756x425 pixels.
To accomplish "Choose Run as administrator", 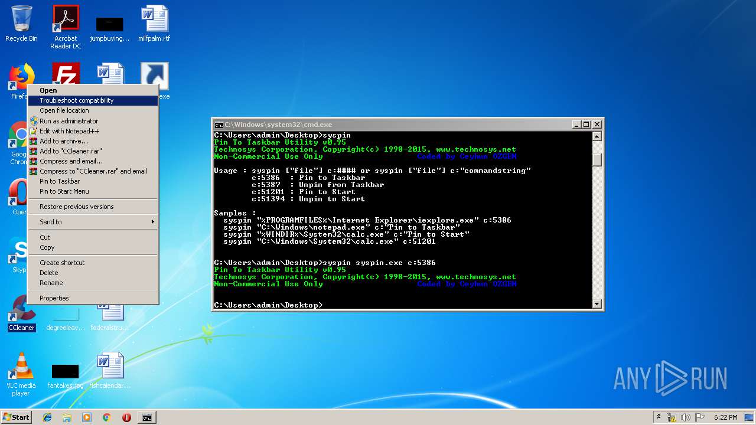I will 93,121.
